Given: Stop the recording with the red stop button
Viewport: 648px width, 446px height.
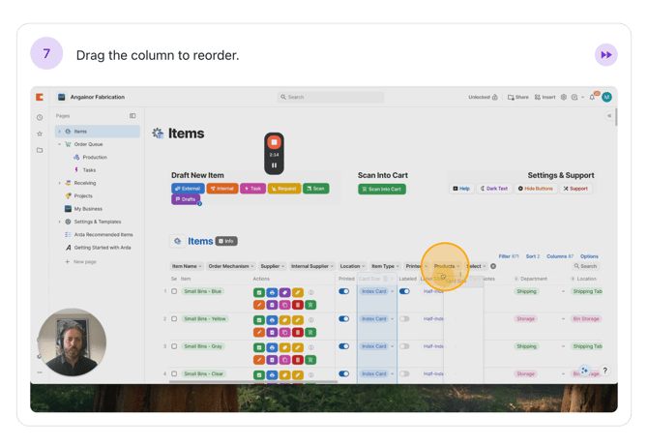Looking at the screenshot, I should (x=274, y=142).
